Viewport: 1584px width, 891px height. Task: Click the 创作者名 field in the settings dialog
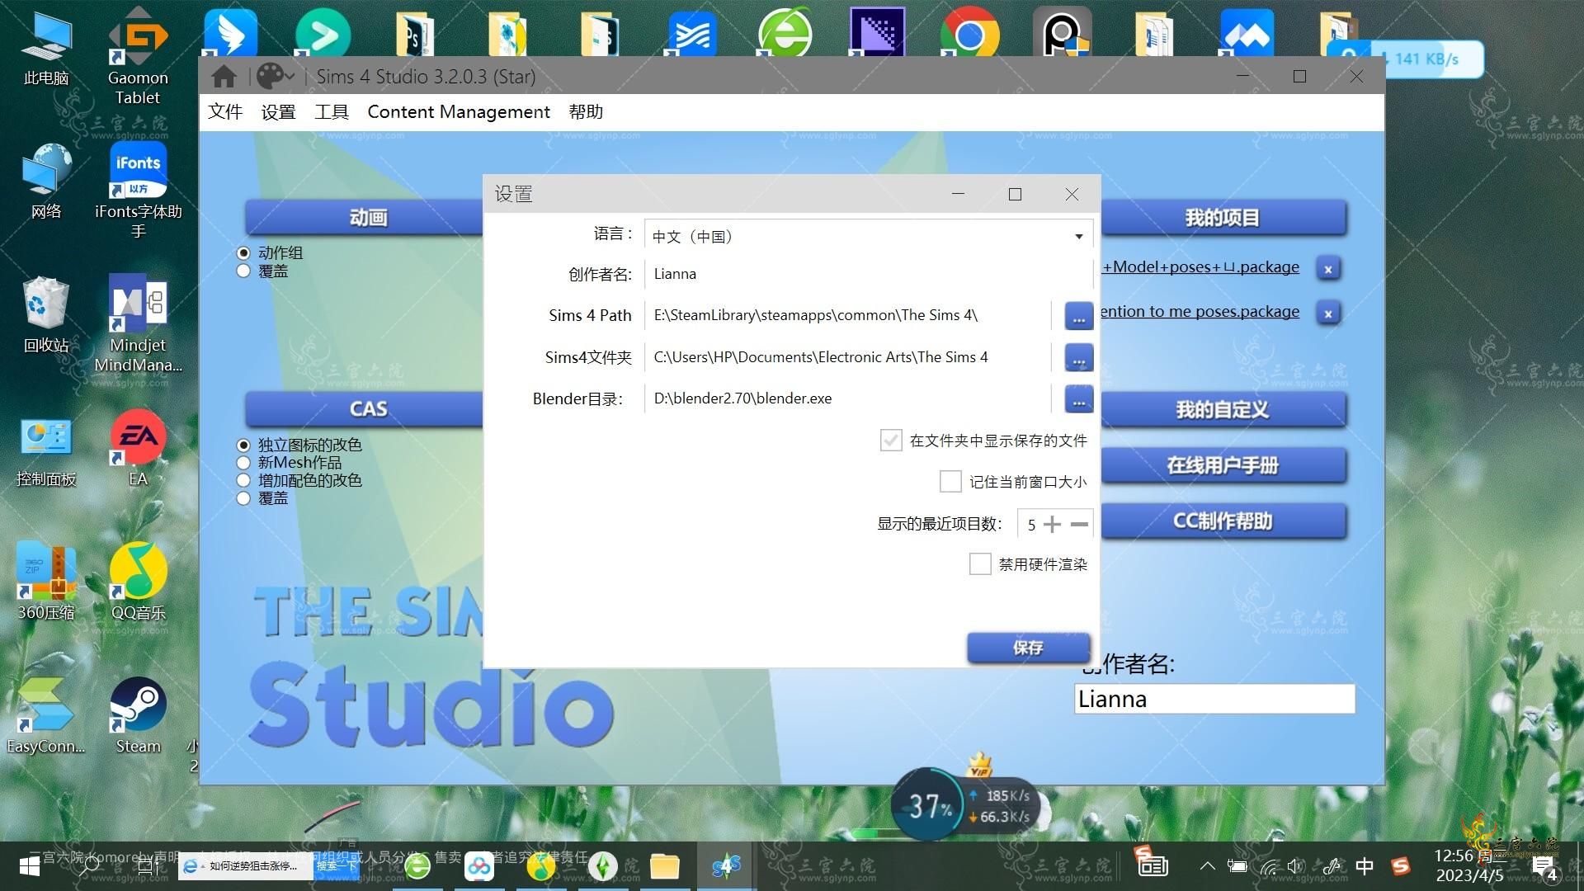tap(869, 274)
